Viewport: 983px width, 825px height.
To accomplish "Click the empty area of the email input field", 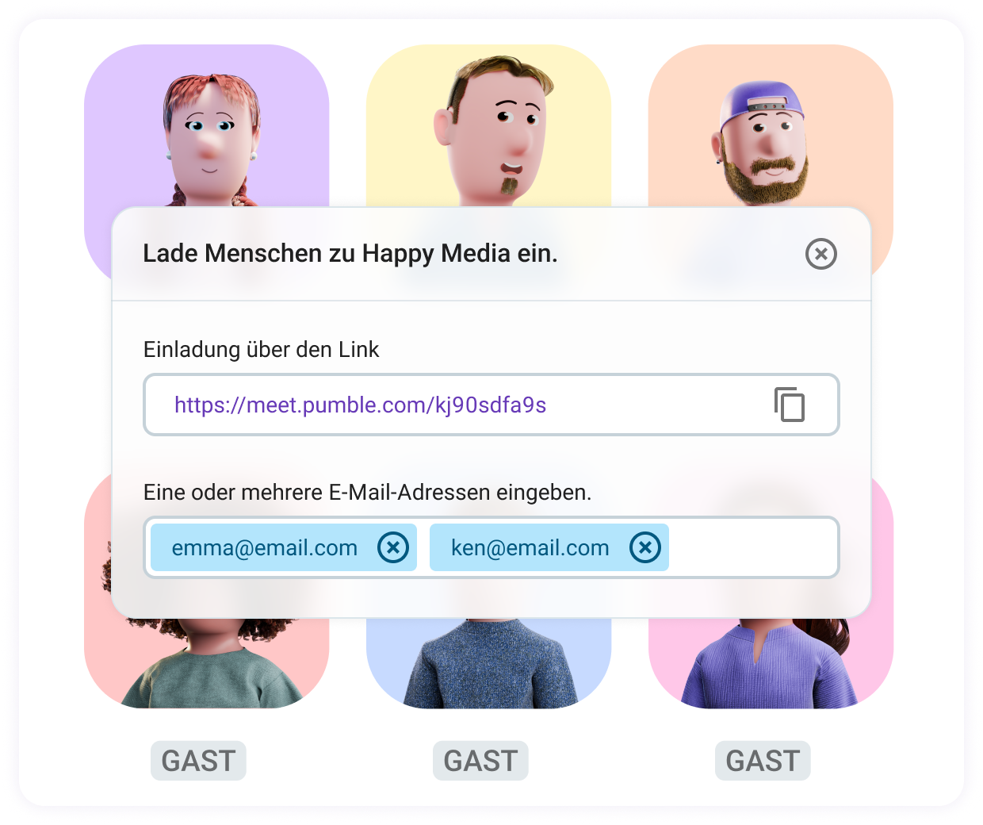I will [x=753, y=547].
